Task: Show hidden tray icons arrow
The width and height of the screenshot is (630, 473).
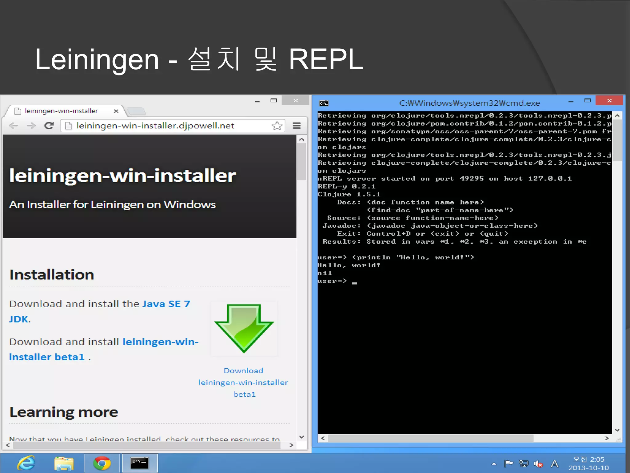Action: click(x=494, y=463)
